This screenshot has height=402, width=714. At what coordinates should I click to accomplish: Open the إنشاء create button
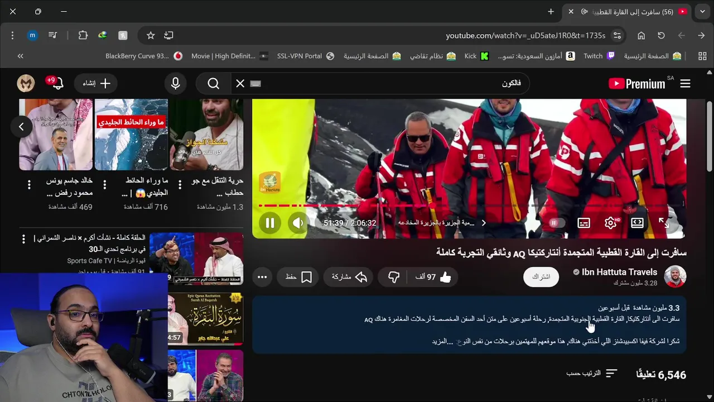(97, 84)
